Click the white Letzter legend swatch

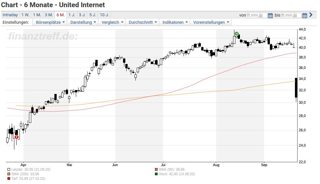point(9,169)
